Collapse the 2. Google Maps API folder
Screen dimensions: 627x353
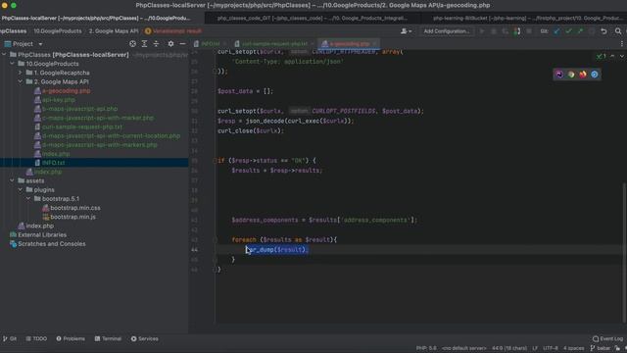(21, 81)
